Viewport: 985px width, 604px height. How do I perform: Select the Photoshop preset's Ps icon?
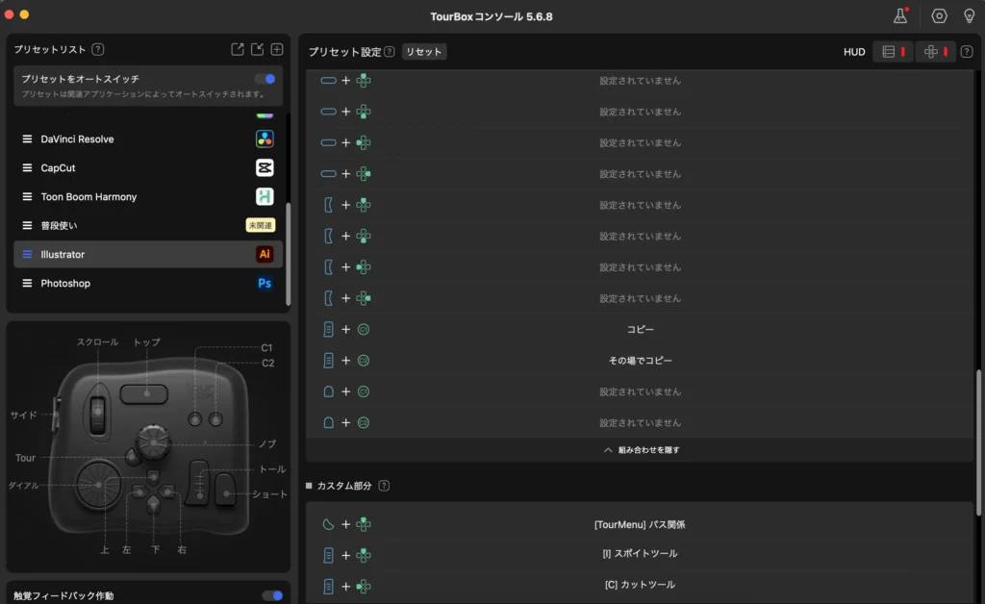tap(264, 283)
